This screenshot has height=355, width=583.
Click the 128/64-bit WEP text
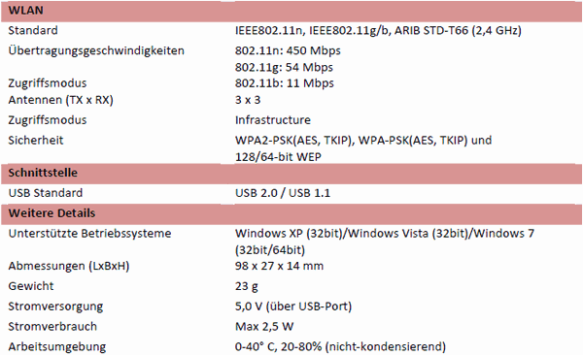(x=278, y=157)
